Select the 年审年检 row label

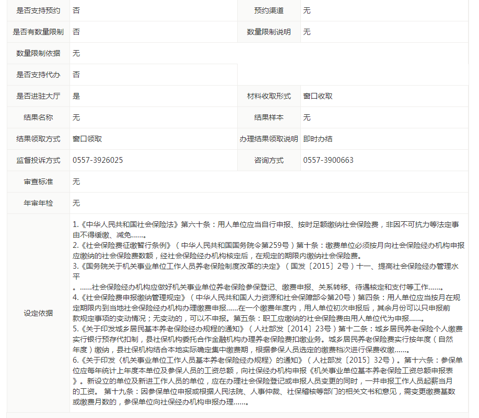pos(38,203)
